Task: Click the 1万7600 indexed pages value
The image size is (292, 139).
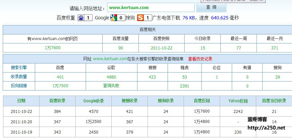Action: tap(53, 48)
